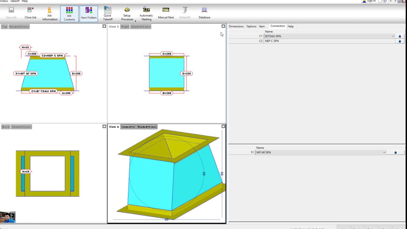Click the C1=B TDAU SPN label

coord(44,91)
